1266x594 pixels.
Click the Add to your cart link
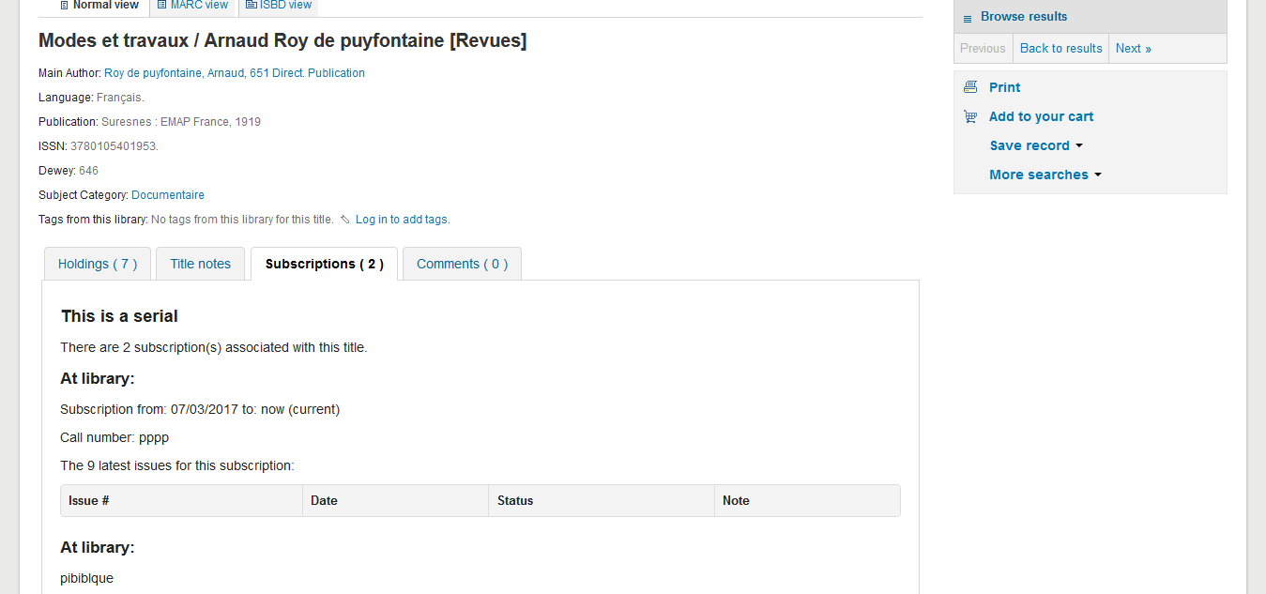click(x=1041, y=116)
